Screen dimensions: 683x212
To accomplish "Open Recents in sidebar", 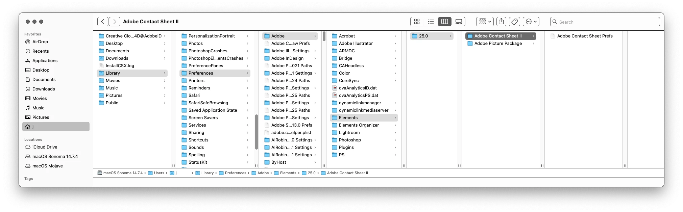I will (x=56, y=51).
